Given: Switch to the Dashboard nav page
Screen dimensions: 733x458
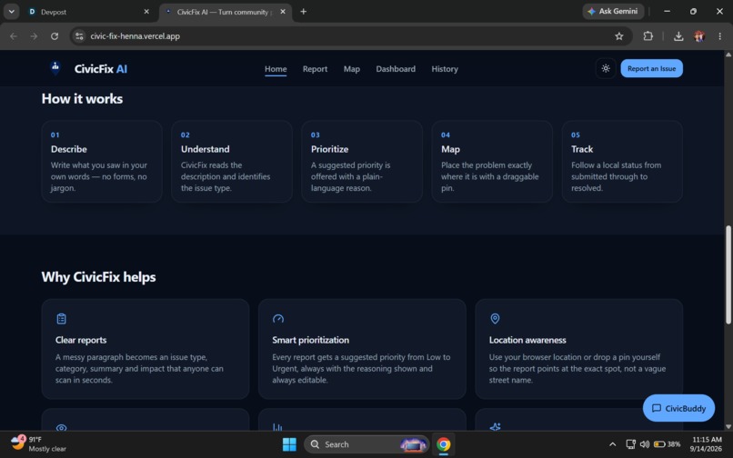Looking at the screenshot, I should (396, 69).
